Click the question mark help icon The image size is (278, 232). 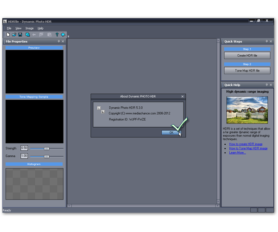[x=57, y=34]
